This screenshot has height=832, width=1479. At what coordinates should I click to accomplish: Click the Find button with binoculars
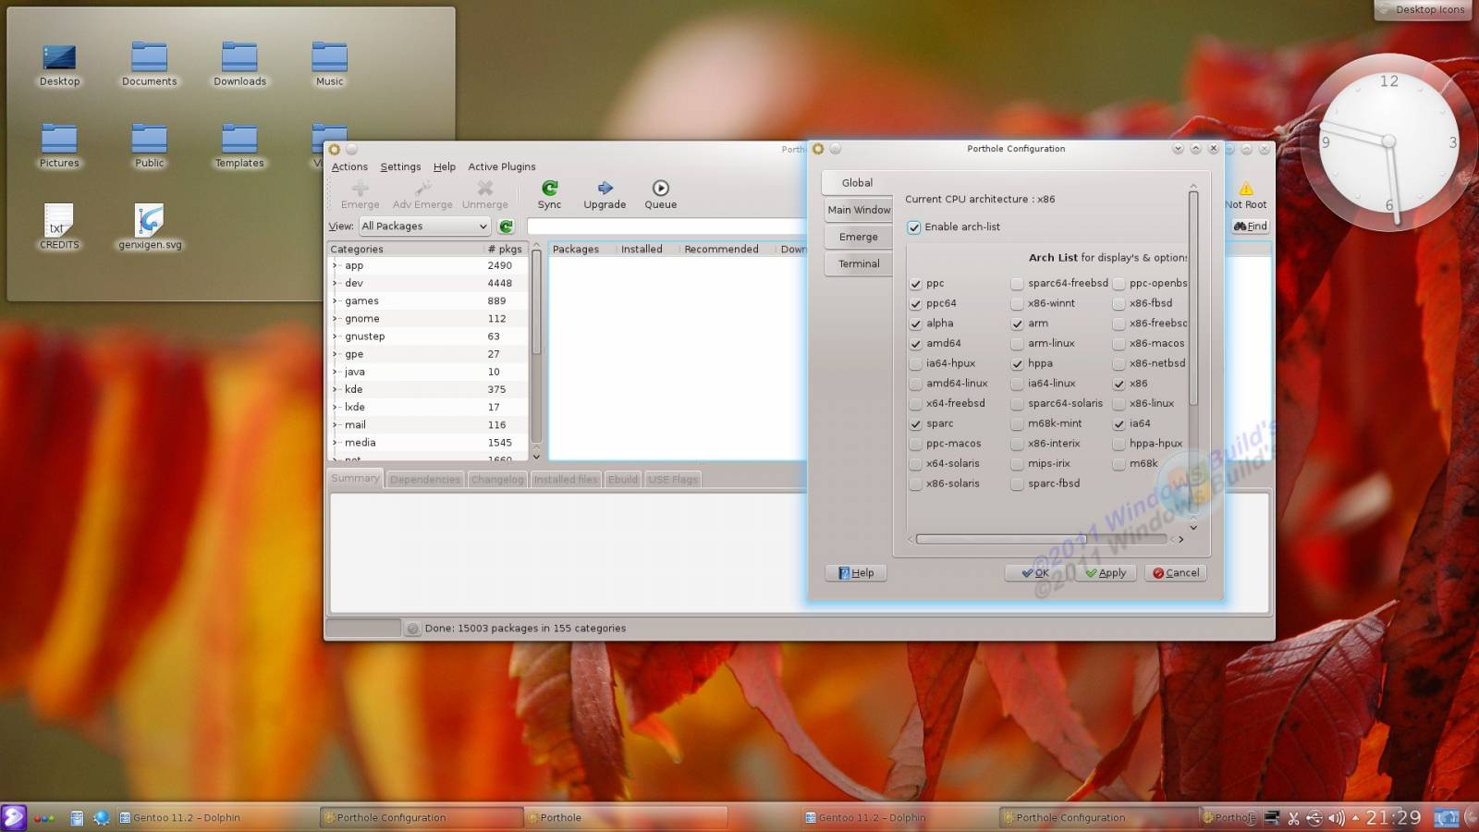pos(1250,226)
